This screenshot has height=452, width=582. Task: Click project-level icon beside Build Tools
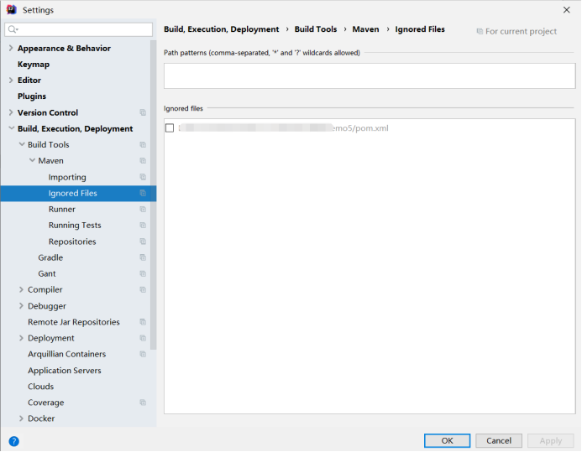tap(143, 145)
